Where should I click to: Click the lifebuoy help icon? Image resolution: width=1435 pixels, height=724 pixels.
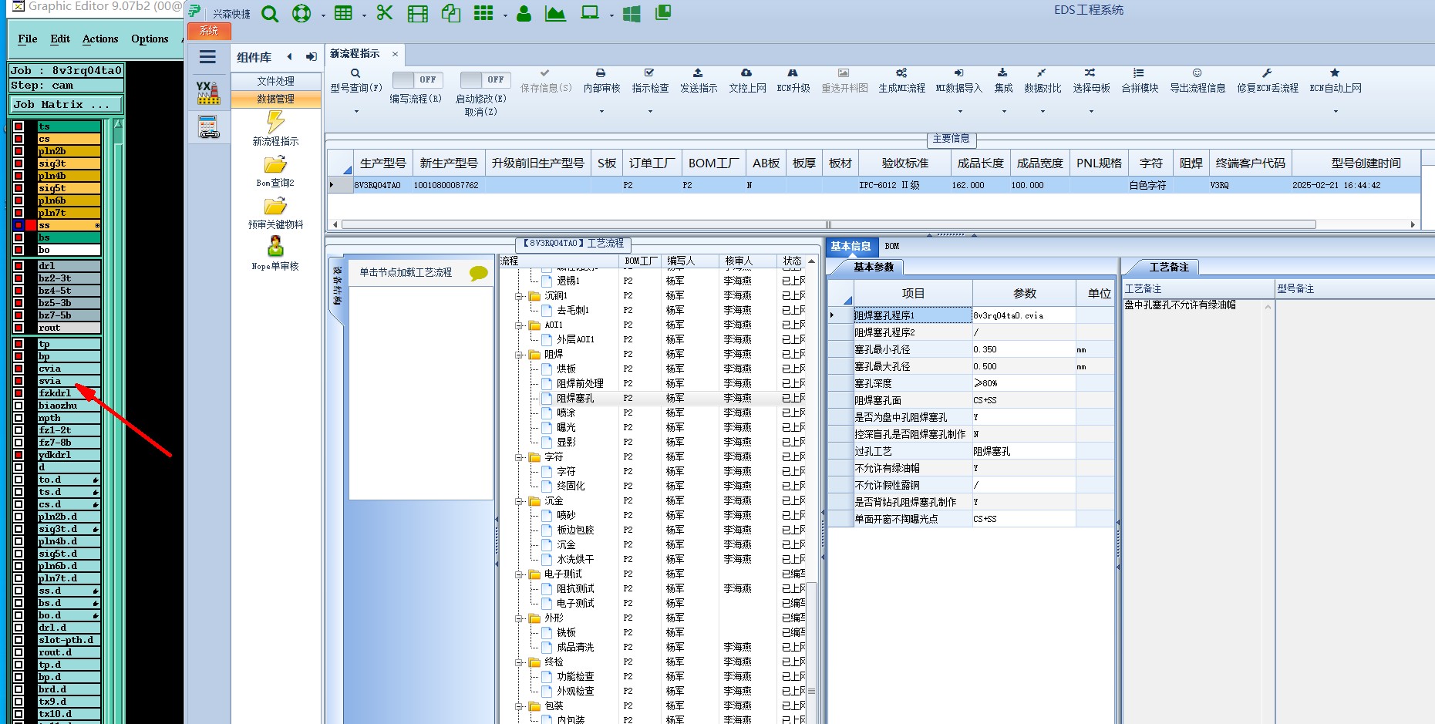[301, 14]
